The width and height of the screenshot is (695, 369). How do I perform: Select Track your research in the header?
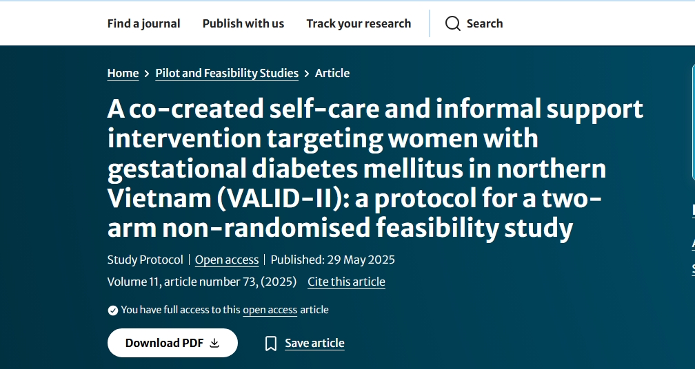coord(359,23)
